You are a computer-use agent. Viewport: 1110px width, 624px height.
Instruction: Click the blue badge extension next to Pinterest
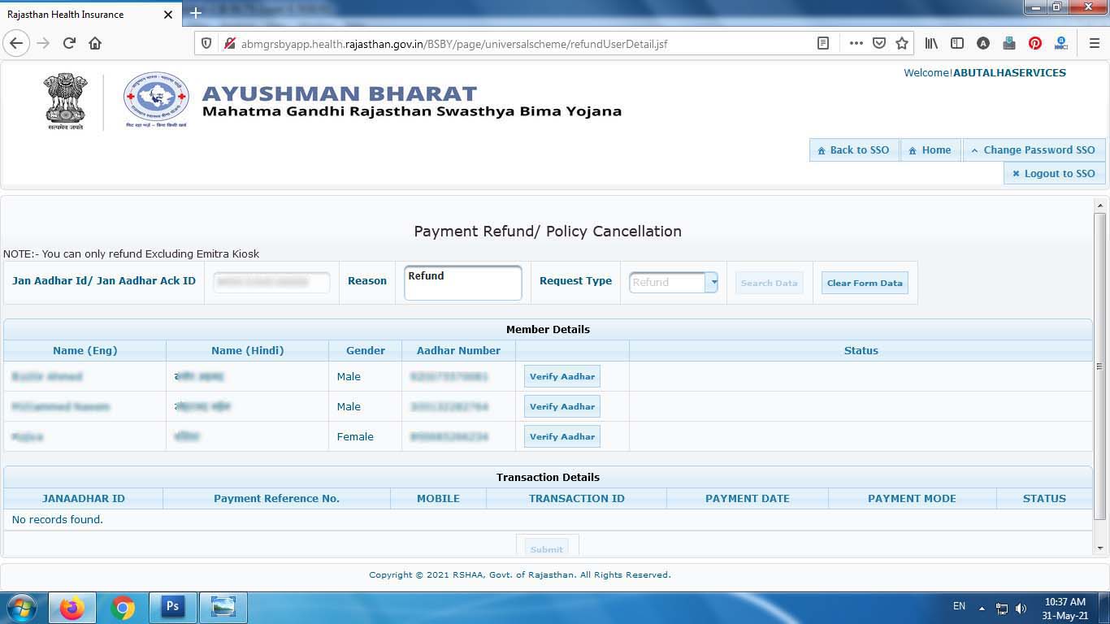click(1061, 43)
